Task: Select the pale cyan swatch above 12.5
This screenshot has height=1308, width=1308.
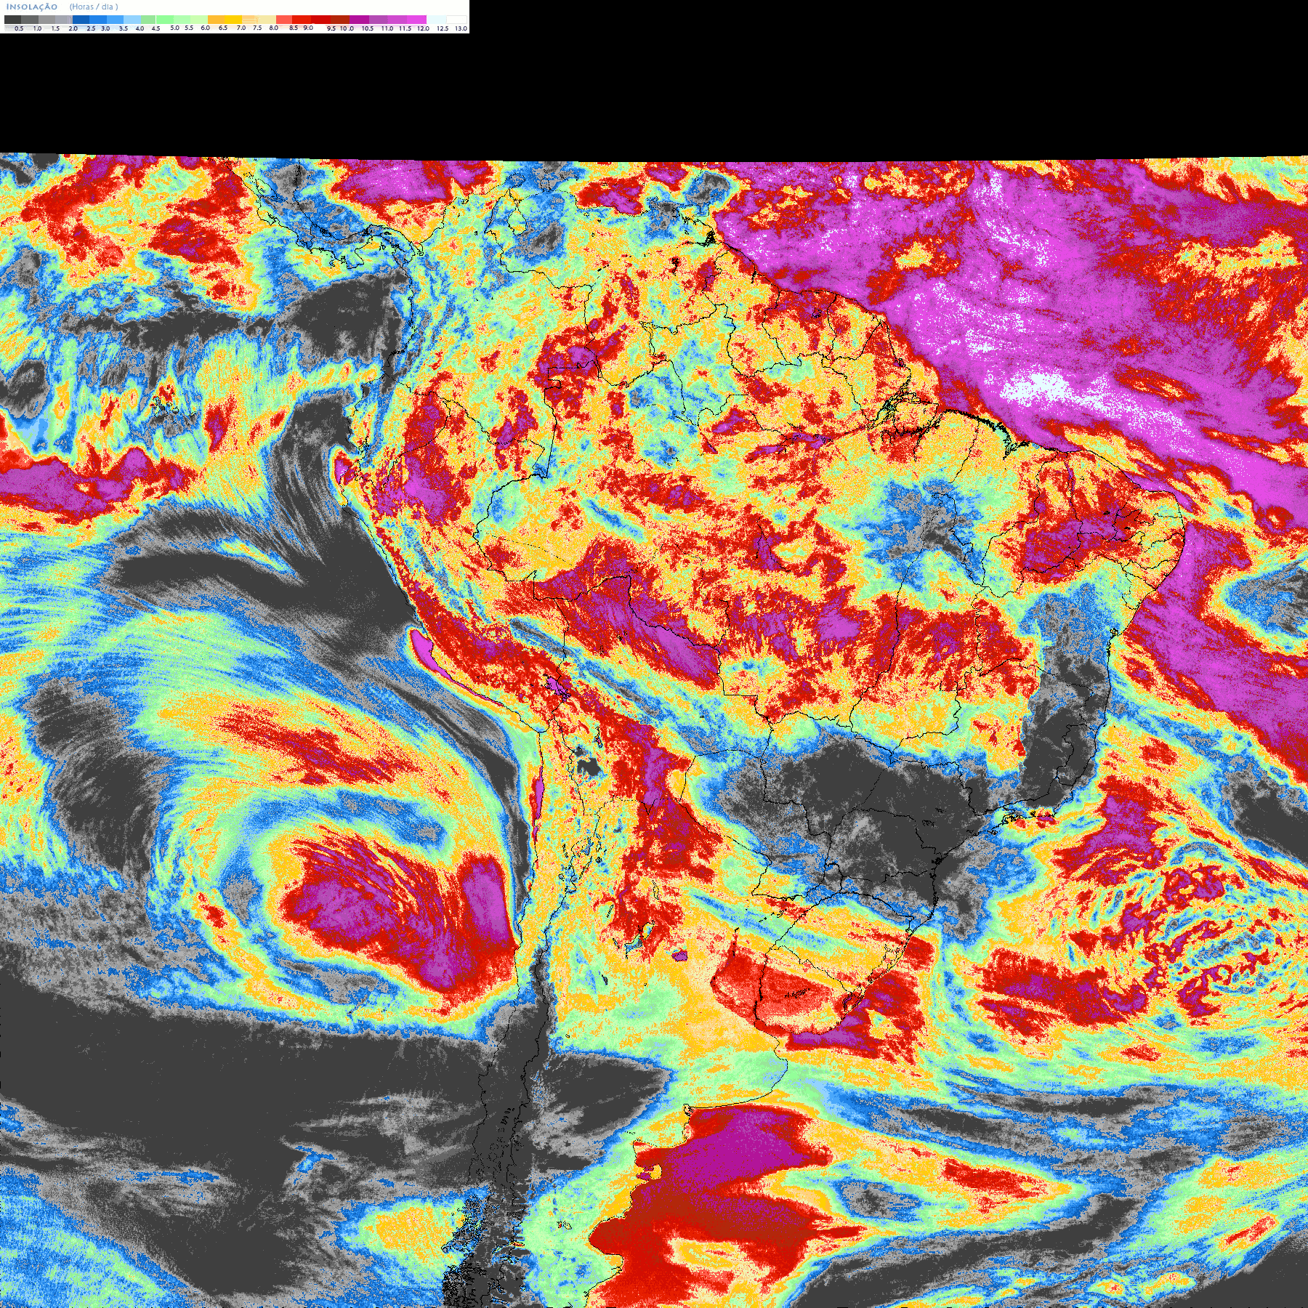Action: (x=436, y=20)
